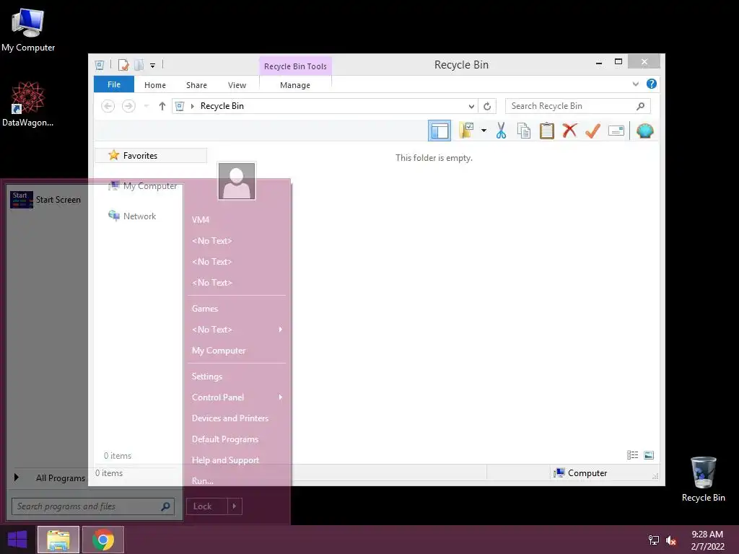
Task: Click the Paste clipboard toolbar icon
Action: (x=547, y=131)
